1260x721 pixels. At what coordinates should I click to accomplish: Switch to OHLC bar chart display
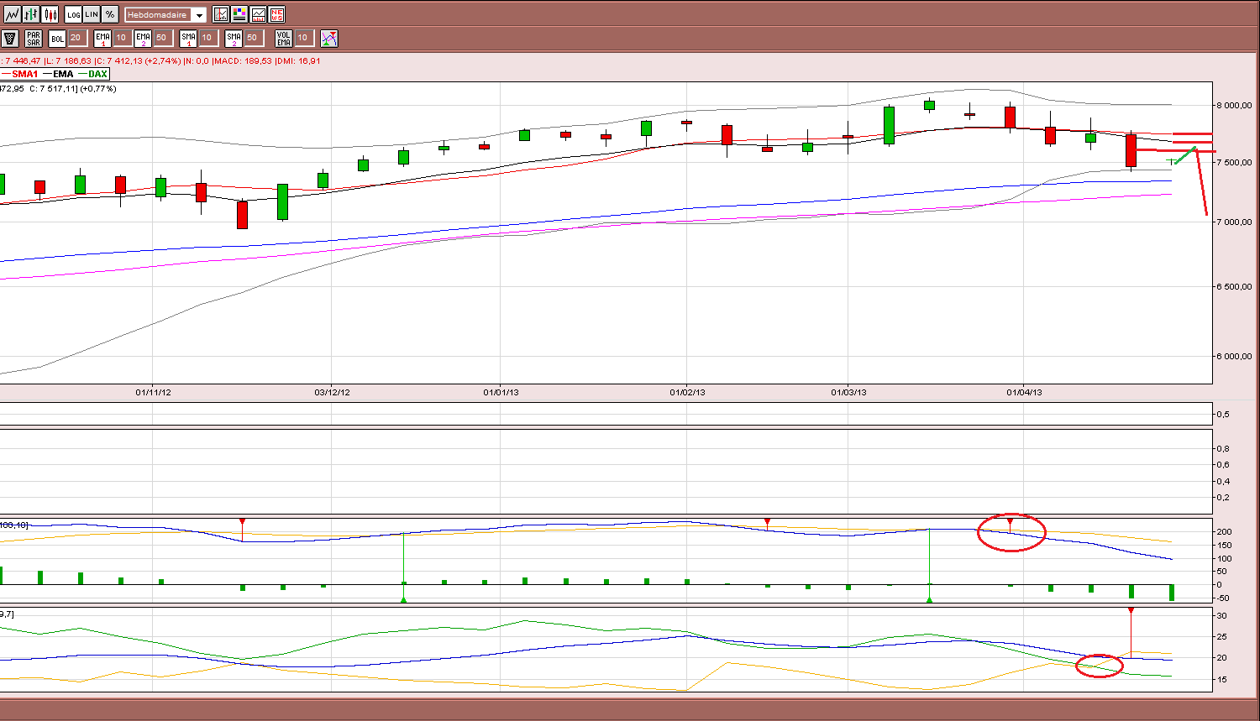click(31, 14)
